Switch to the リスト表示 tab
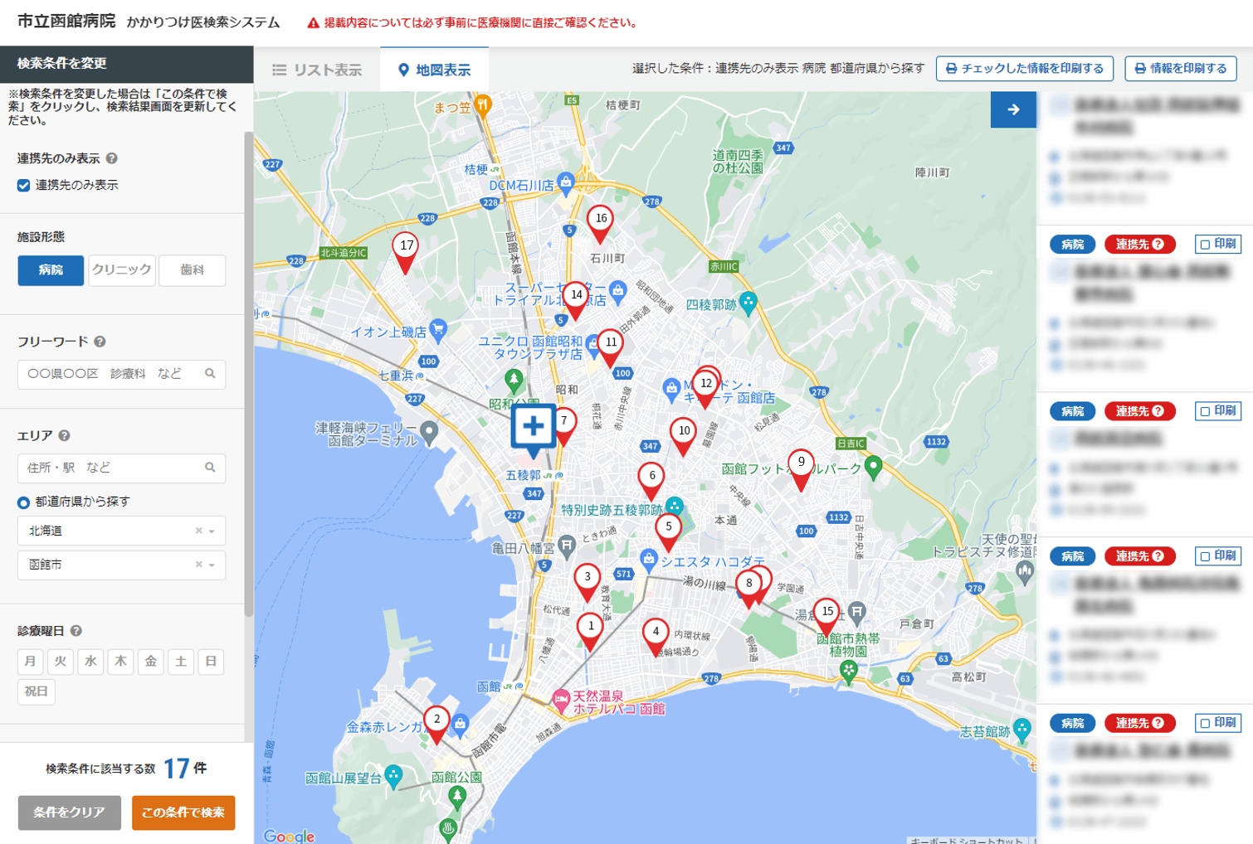 coord(317,70)
